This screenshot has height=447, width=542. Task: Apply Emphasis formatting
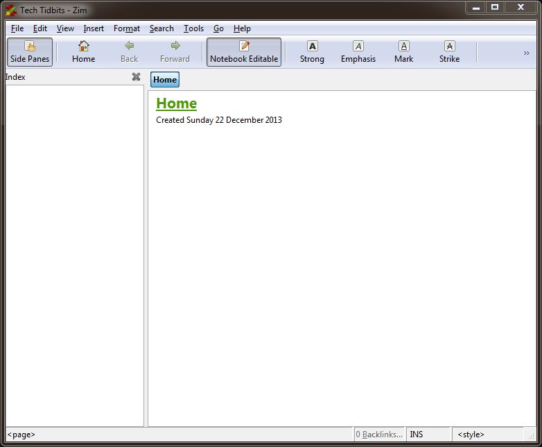tap(358, 52)
